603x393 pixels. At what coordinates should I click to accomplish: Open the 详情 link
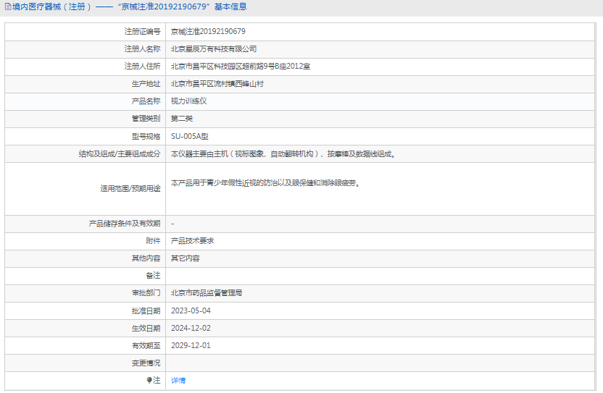(x=178, y=380)
